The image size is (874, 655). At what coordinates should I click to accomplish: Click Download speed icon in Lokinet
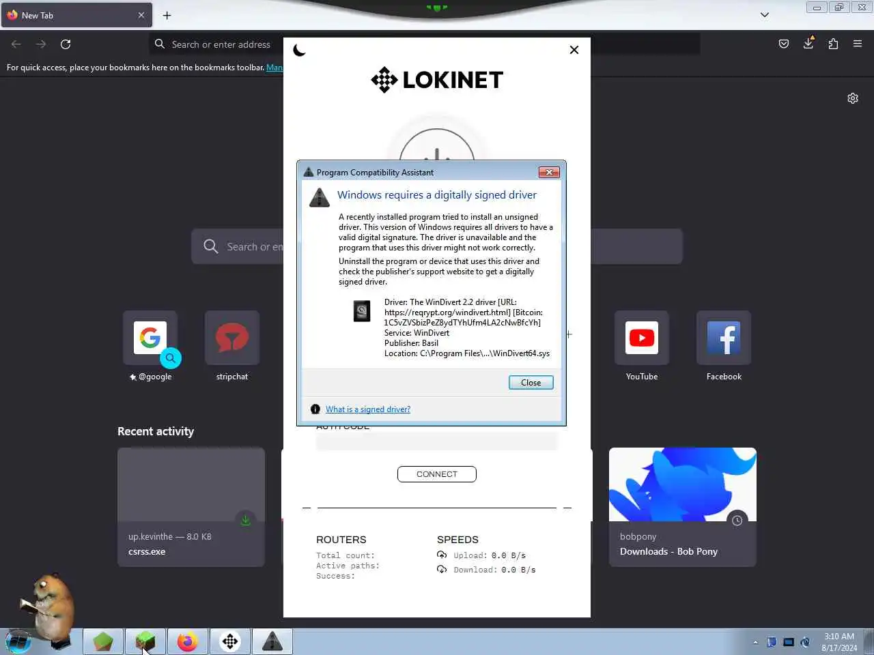point(442,569)
